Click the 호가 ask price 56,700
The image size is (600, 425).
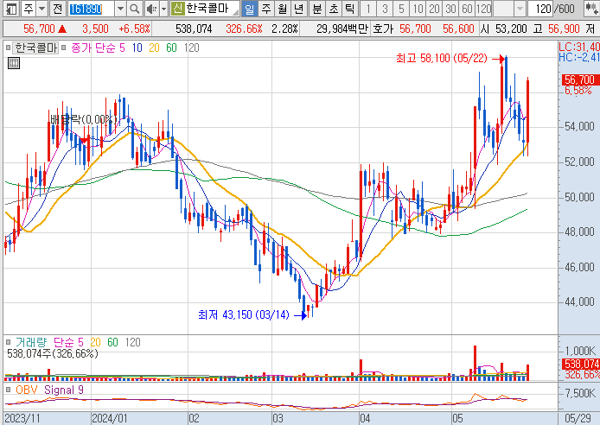(415, 29)
